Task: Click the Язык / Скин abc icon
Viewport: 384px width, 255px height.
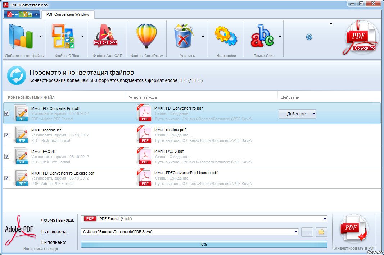Action: point(262,36)
